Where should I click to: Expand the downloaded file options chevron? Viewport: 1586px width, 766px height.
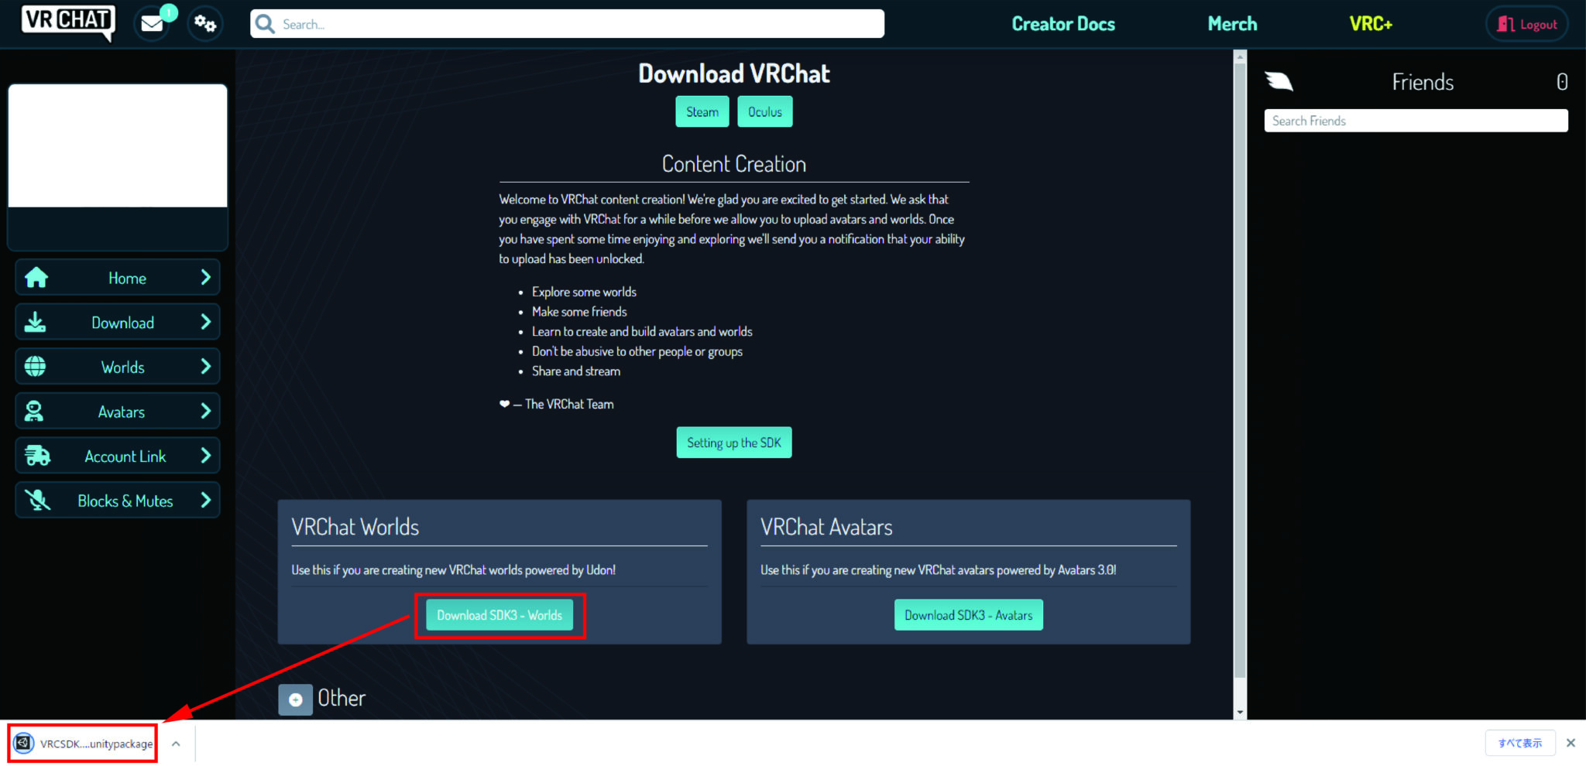click(x=175, y=743)
